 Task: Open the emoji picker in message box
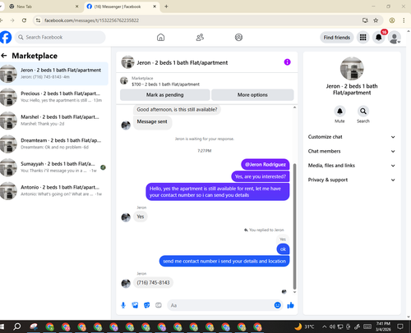click(x=277, y=305)
